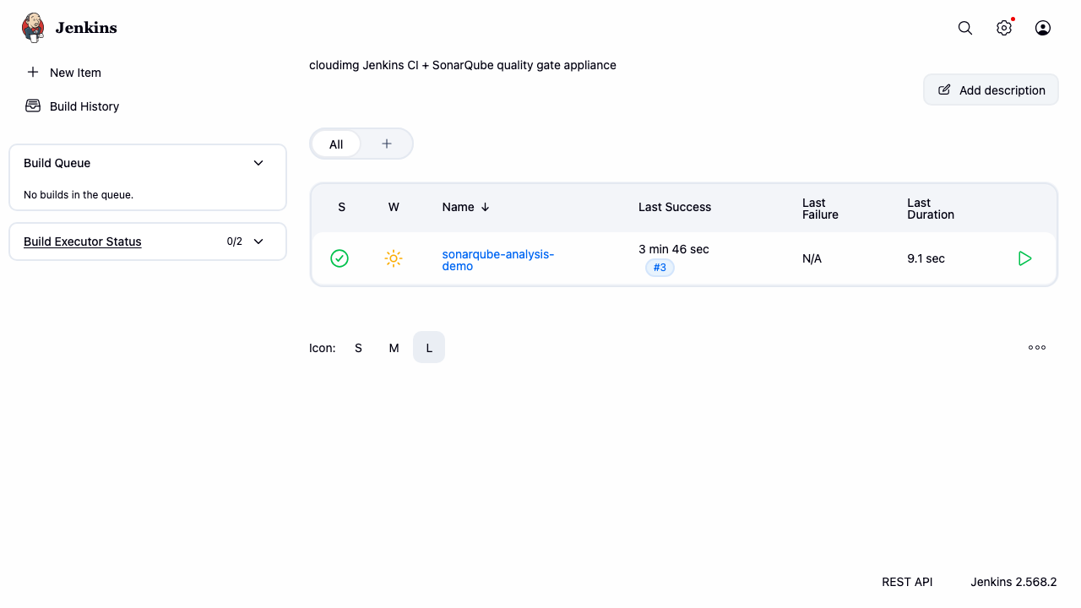
Task: Click the 9.1 sec duration cell
Action: (x=926, y=258)
